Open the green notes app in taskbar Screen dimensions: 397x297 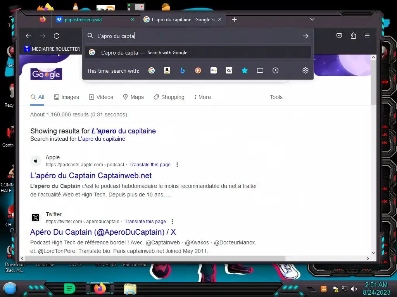pyautogui.click(x=70, y=288)
